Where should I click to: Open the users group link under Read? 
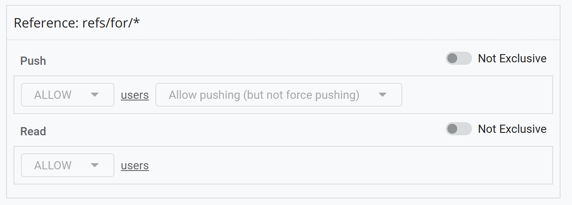134,166
